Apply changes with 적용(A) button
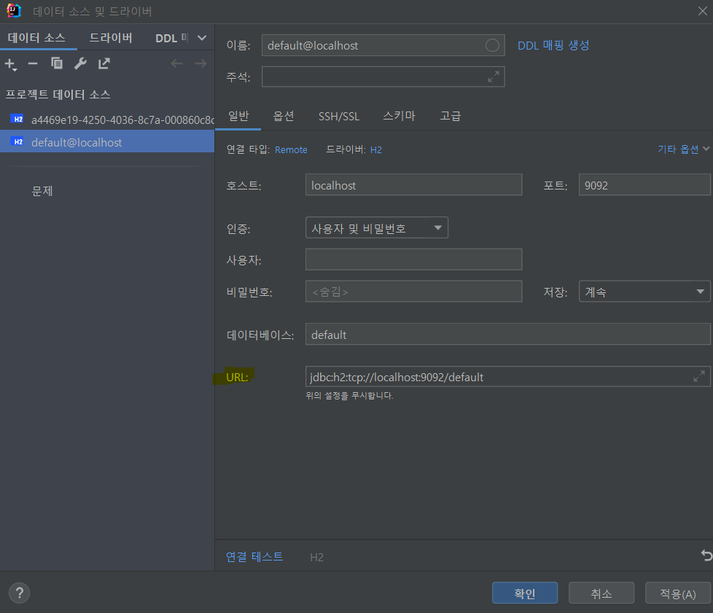 (677, 593)
